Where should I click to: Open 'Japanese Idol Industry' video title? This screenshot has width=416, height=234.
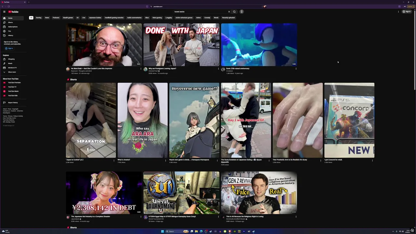pyautogui.click(x=90, y=216)
